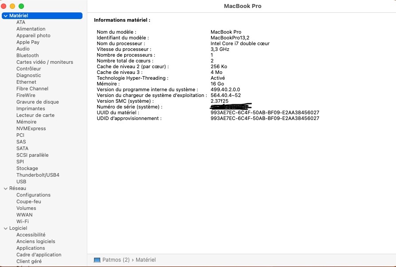Select ATA in the sidebar

pos(21,22)
